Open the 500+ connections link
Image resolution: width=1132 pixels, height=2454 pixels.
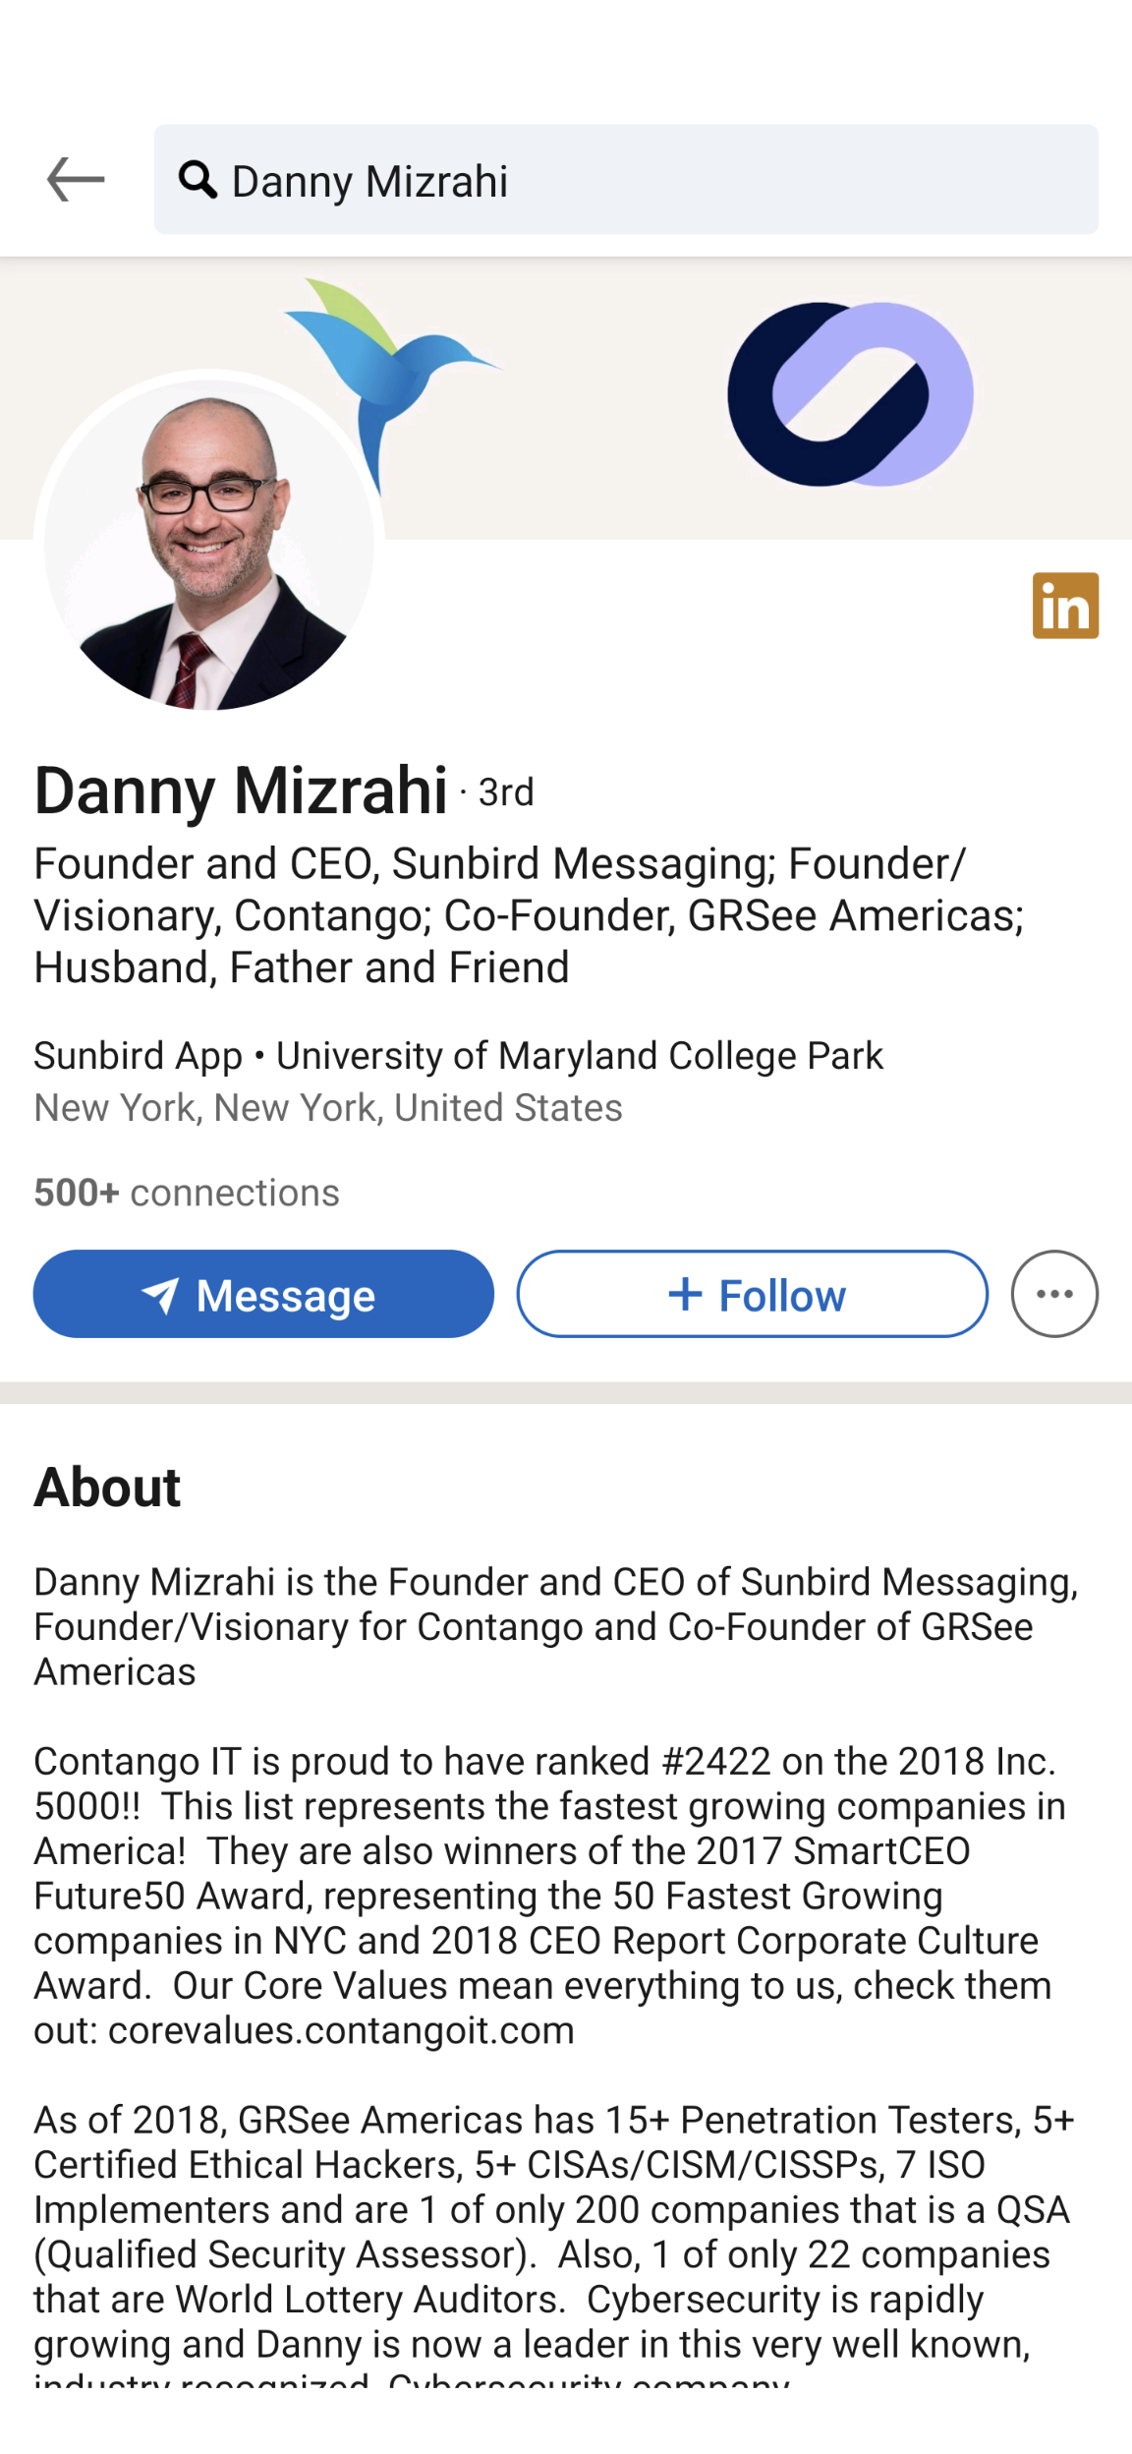click(x=187, y=1193)
